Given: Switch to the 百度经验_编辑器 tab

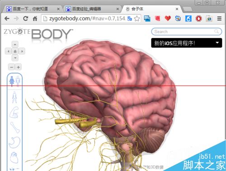Looking at the screenshot, I should point(86,9).
